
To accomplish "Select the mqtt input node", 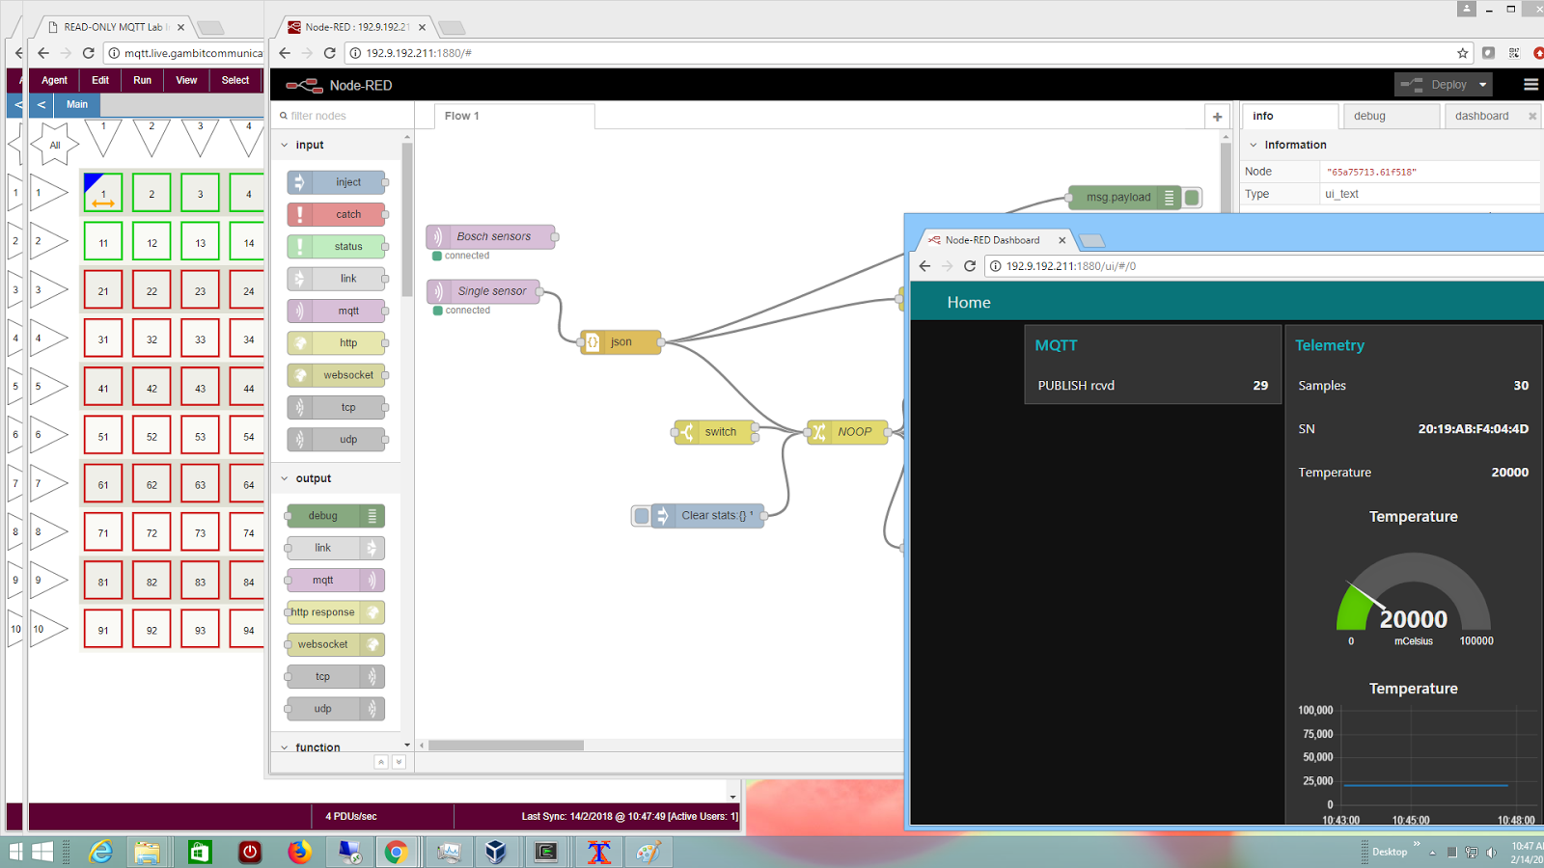I will coord(338,311).
